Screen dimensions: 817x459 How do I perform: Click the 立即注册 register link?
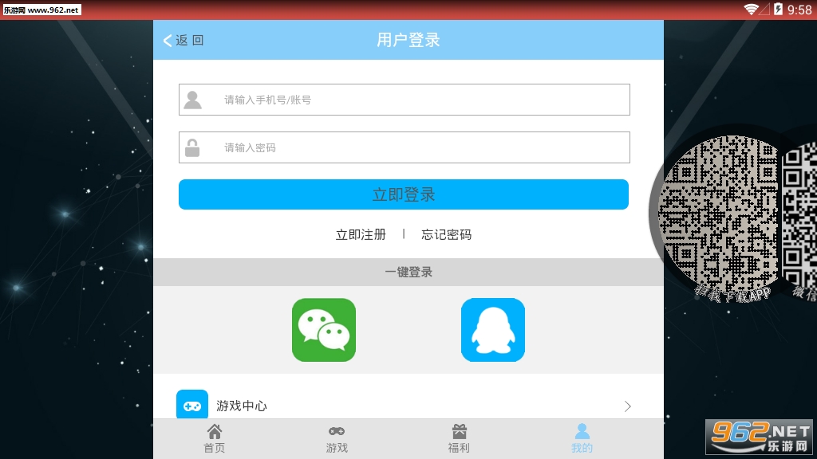click(x=361, y=234)
